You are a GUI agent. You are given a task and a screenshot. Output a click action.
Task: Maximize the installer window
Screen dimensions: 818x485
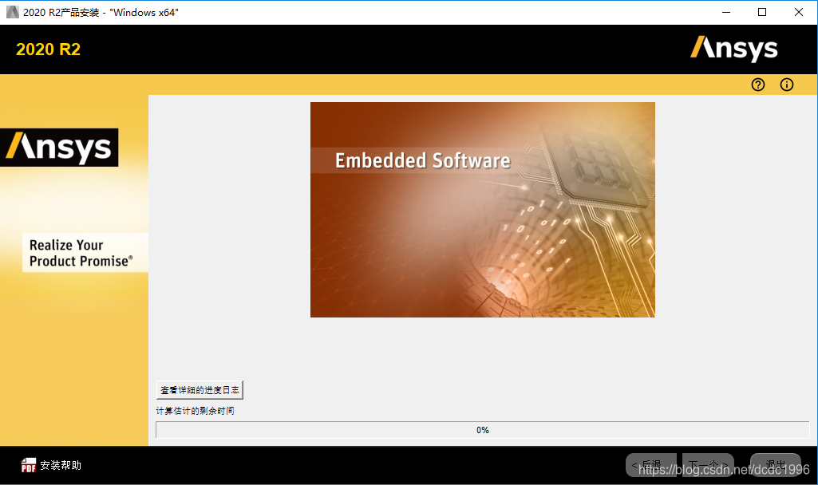point(762,12)
